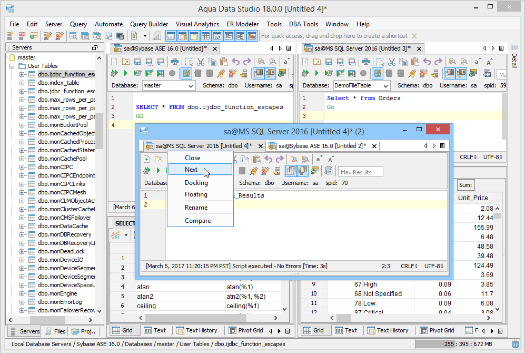The height and width of the screenshot is (354, 525).
Task: Click the Copy icon in floating window toolbar
Action: coord(245,159)
